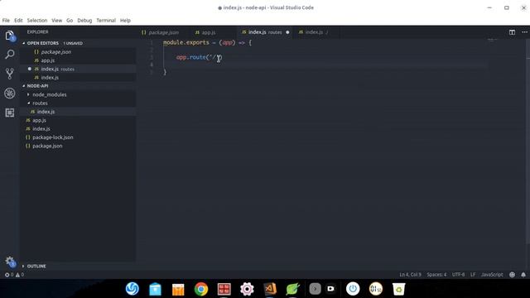Change indentation via Spaces: 4
The width and height of the screenshot is (530, 298).
coord(436,275)
